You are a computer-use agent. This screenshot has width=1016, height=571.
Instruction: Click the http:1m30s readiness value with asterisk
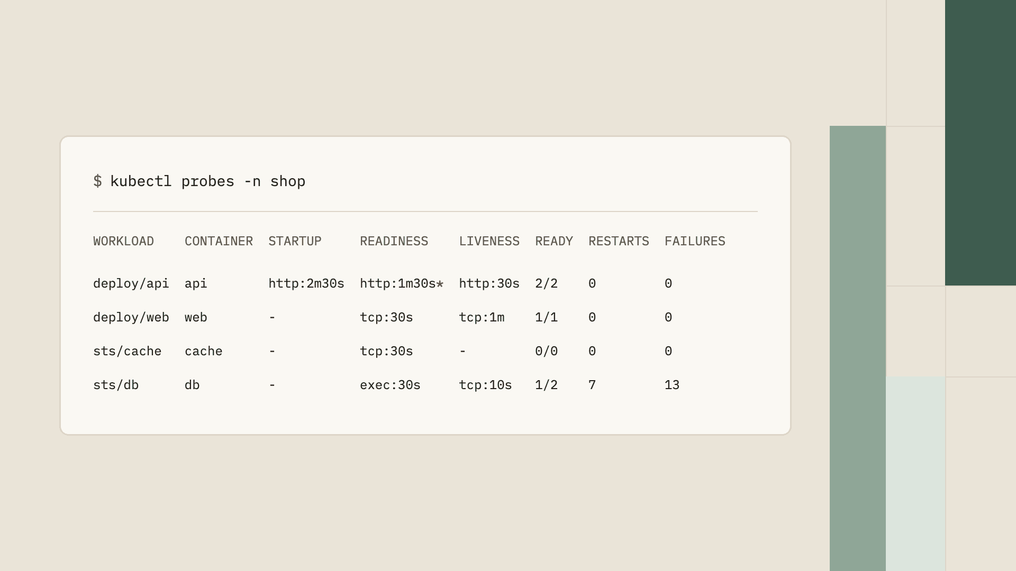click(402, 284)
